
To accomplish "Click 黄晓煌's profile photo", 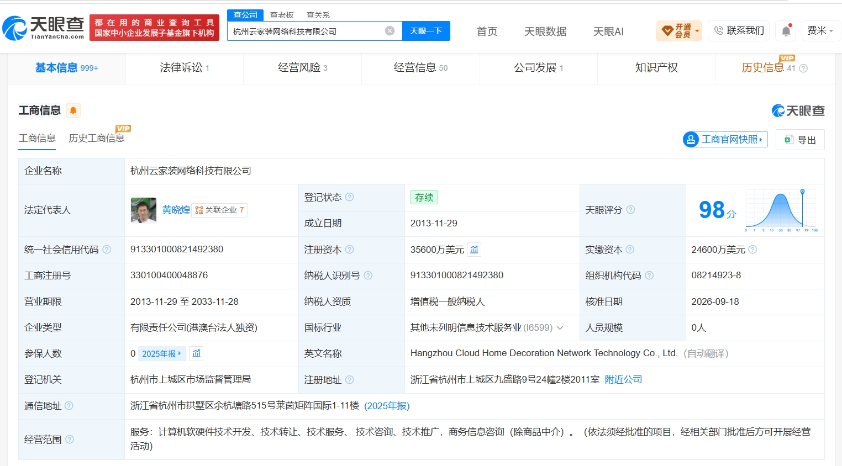I will point(144,210).
